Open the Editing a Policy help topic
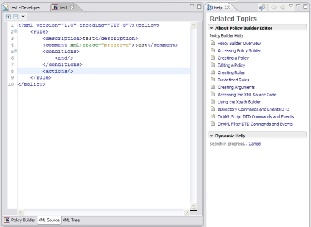This screenshot has height=227, width=311. [x=231, y=65]
